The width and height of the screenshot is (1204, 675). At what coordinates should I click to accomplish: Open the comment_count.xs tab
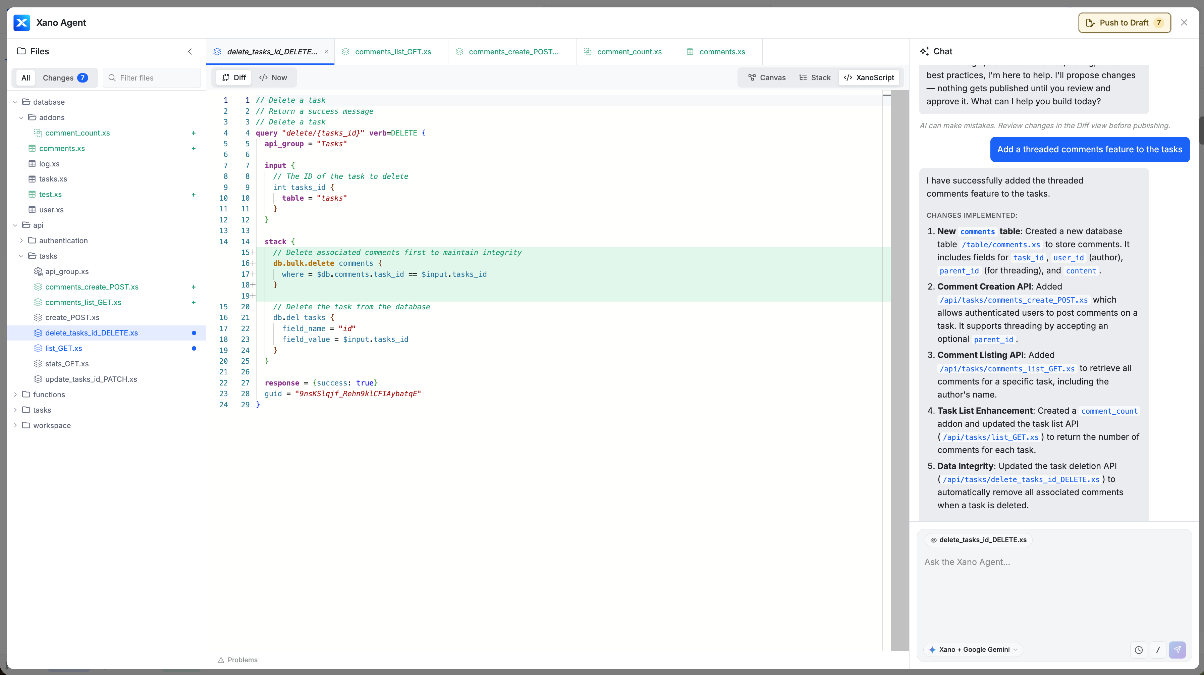point(628,51)
